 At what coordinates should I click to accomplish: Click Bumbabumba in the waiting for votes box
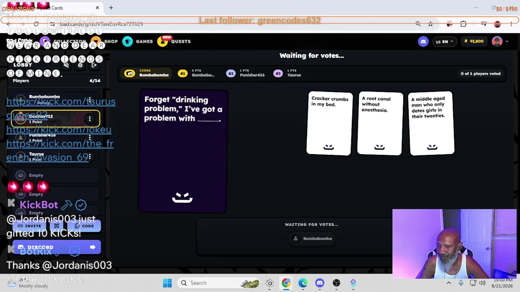313,238
